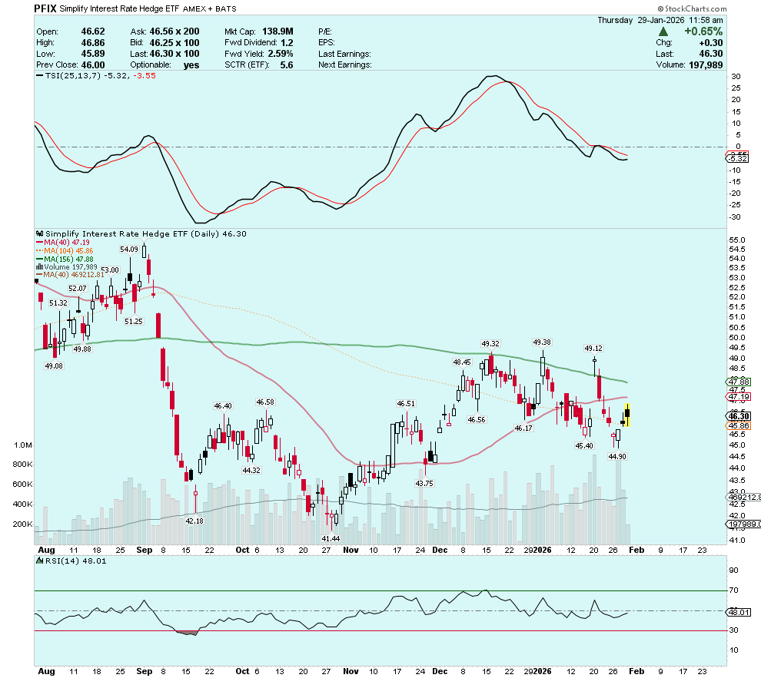
Task: Click the High 46.86 value
Action: [93, 43]
